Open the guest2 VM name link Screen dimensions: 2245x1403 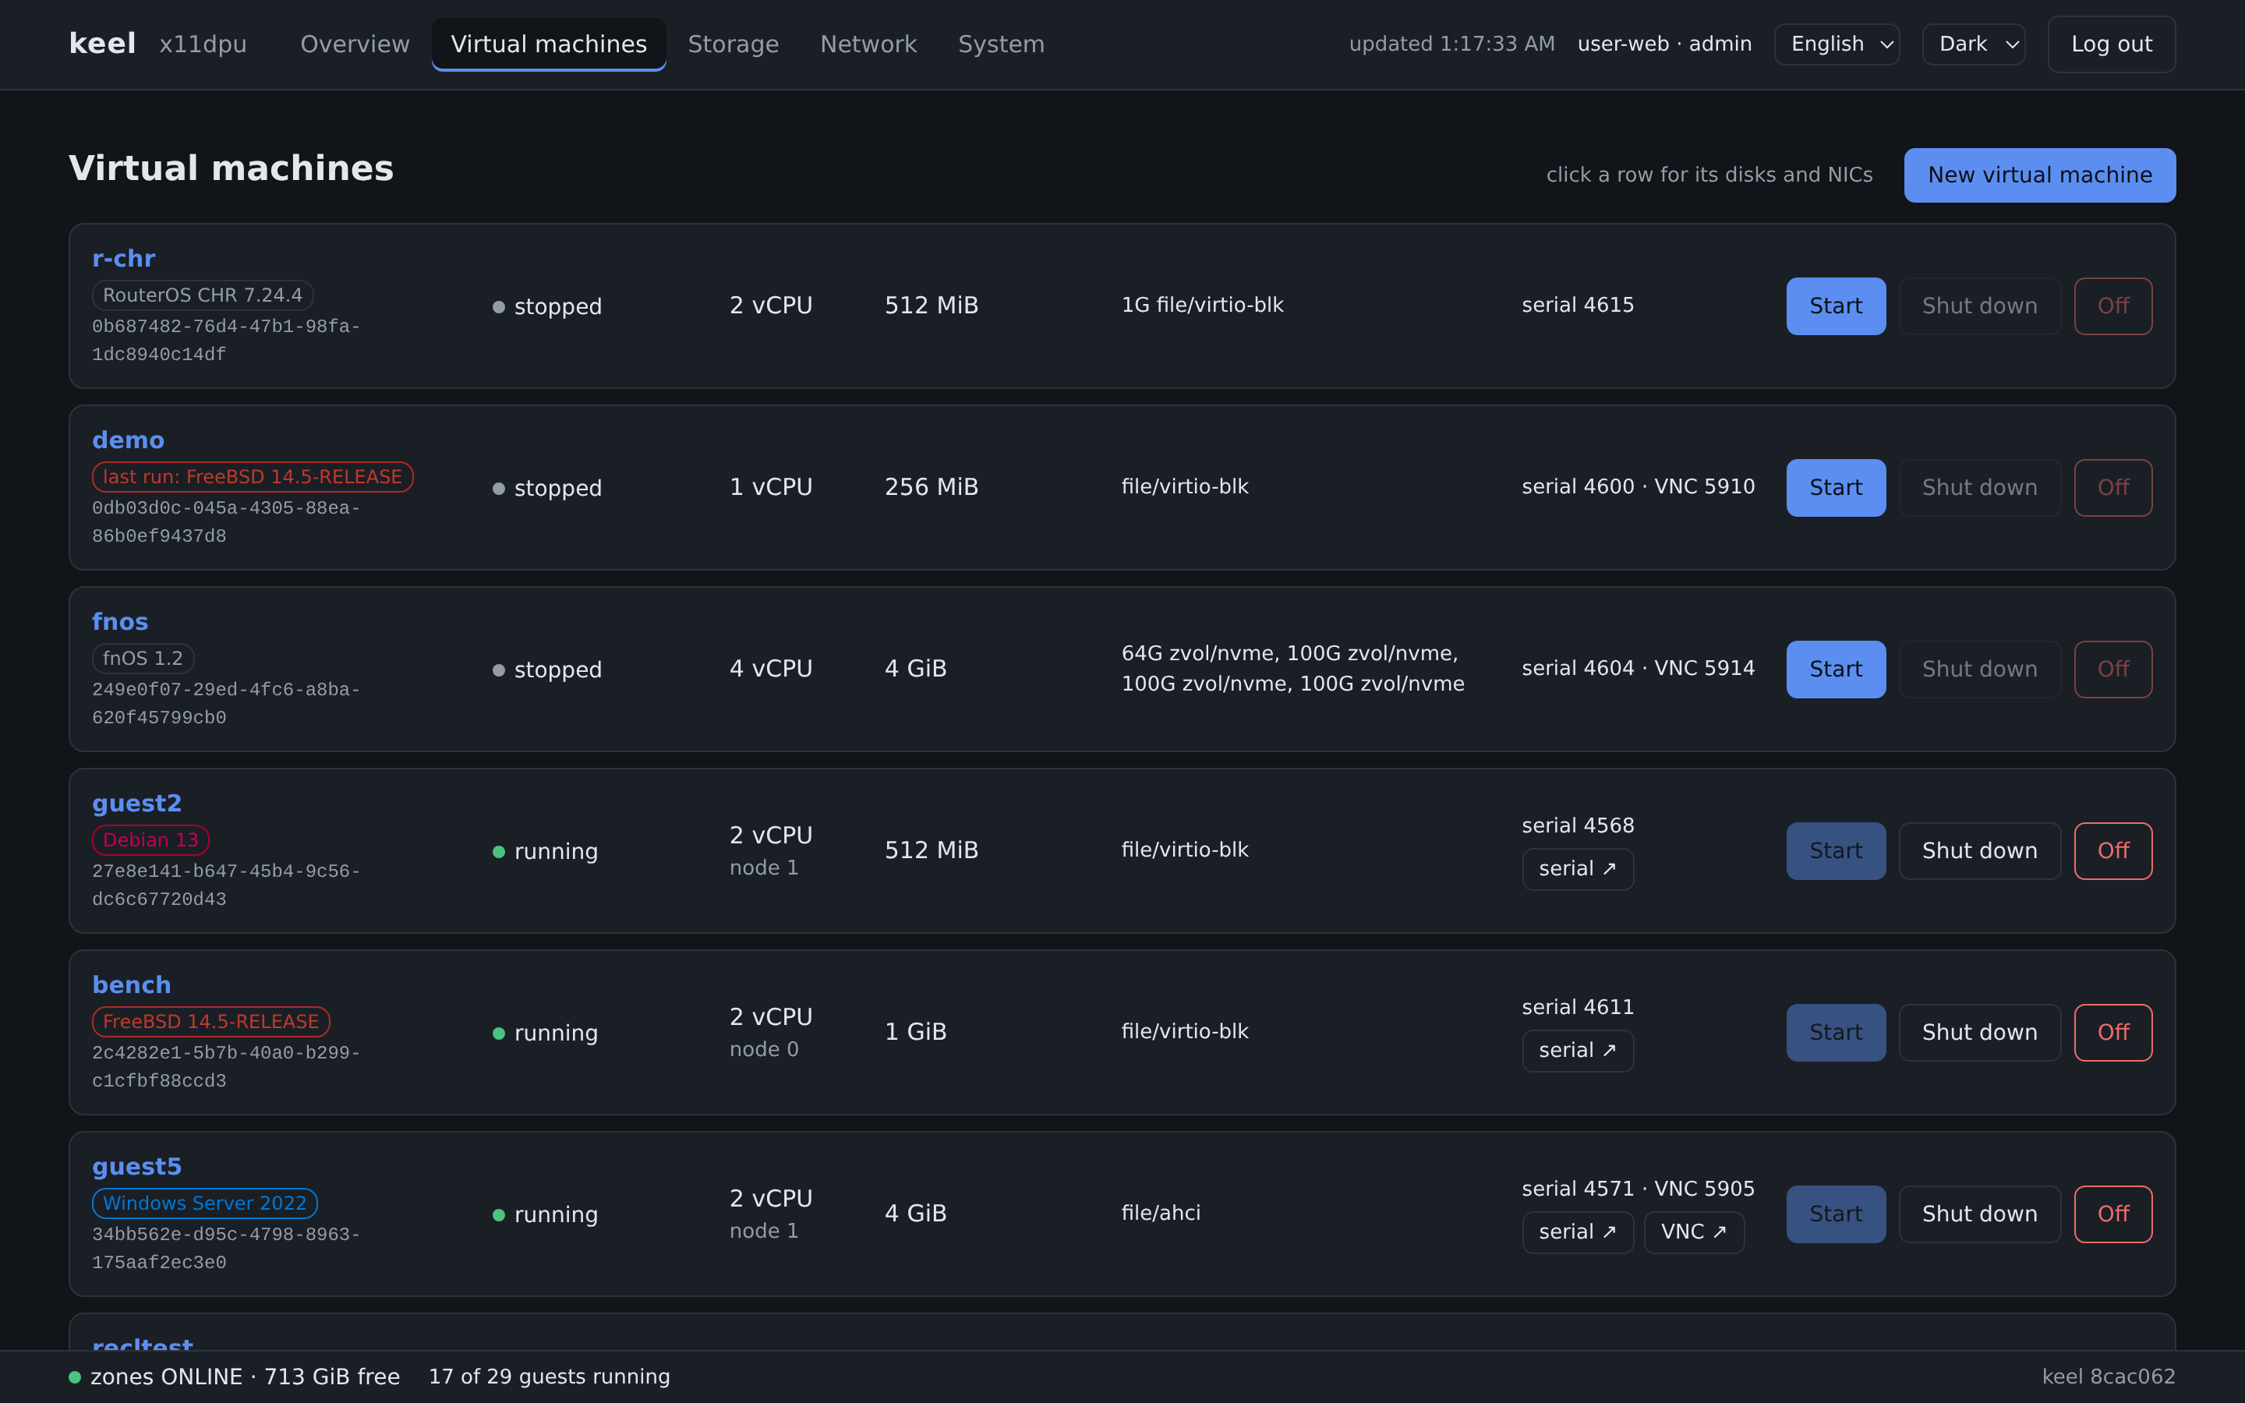[x=136, y=804]
